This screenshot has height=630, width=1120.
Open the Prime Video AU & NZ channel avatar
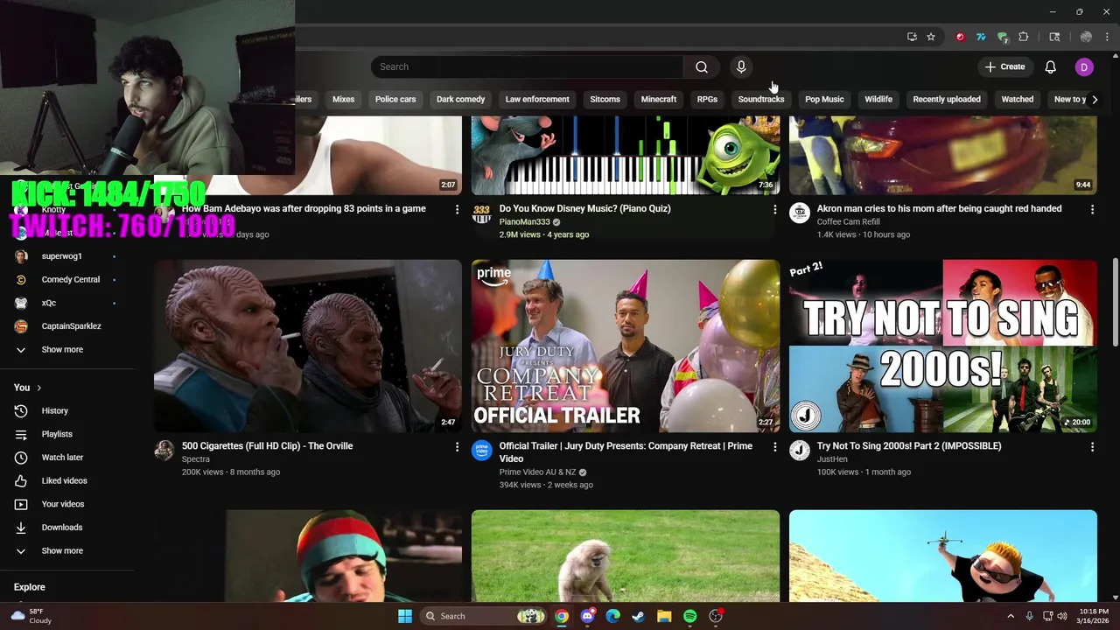pyautogui.click(x=482, y=451)
